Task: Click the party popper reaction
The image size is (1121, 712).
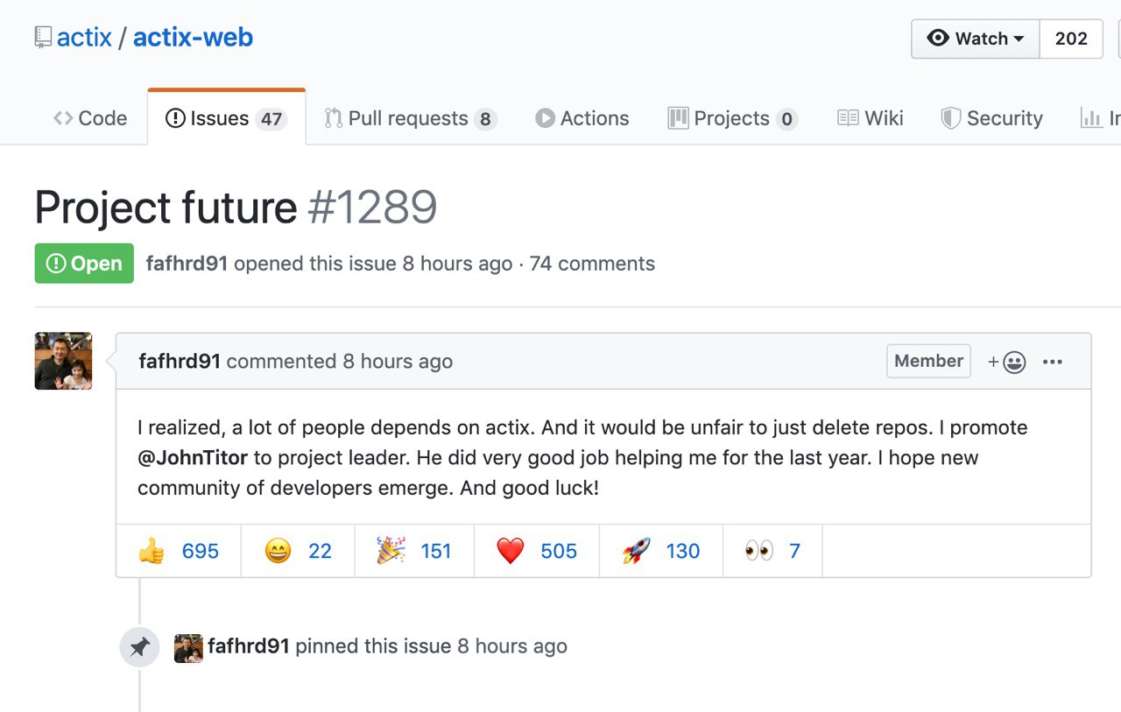Action: 413,551
